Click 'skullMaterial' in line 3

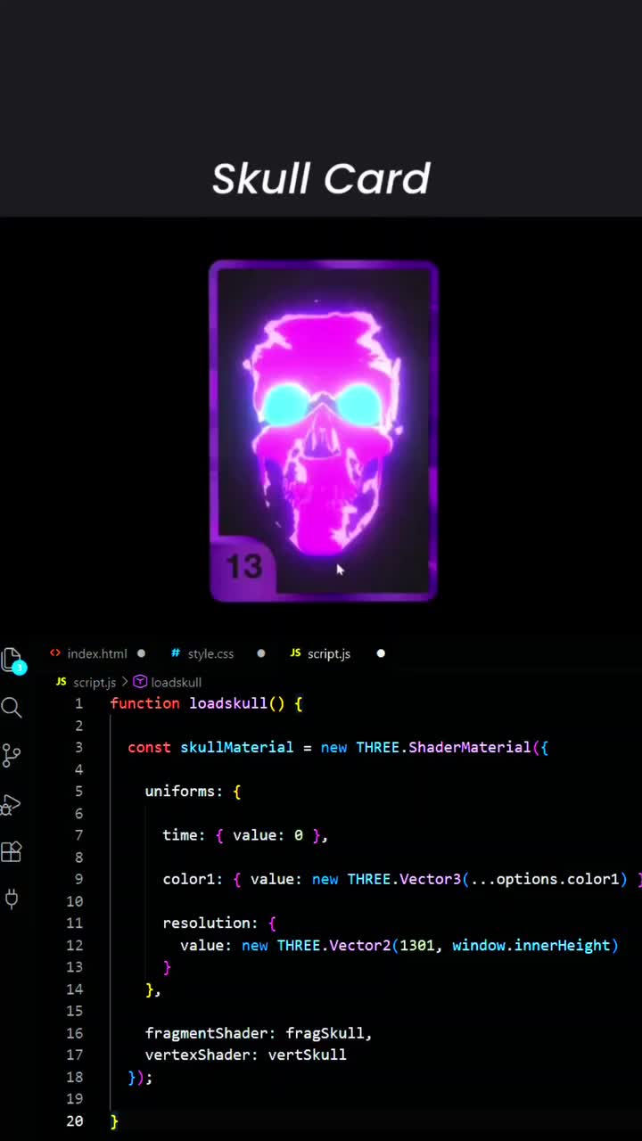pyautogui.click(x=237, y=747)
